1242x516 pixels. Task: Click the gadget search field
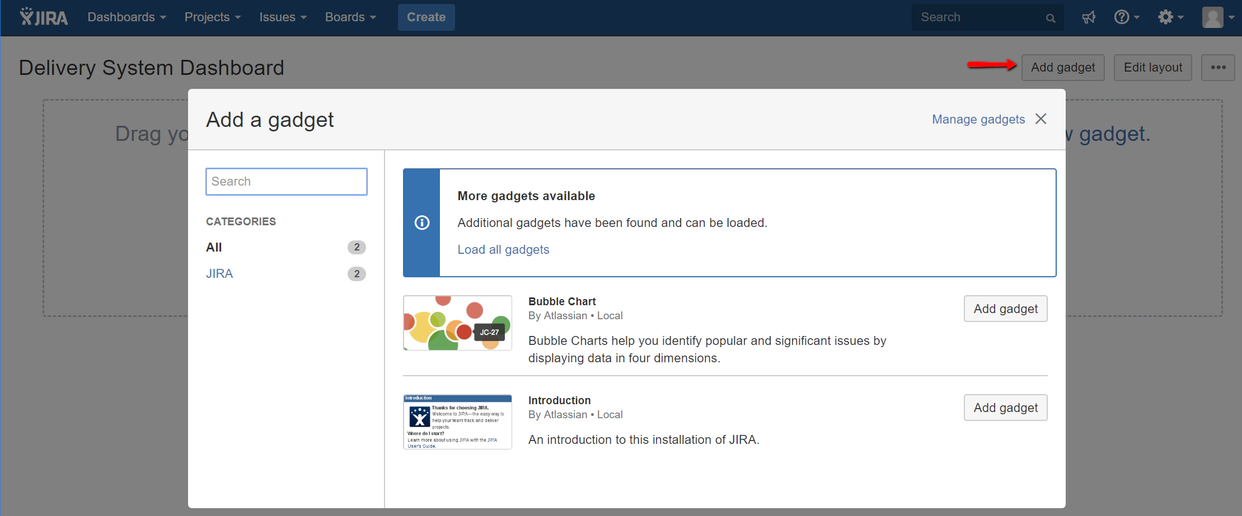pos(286,181)
